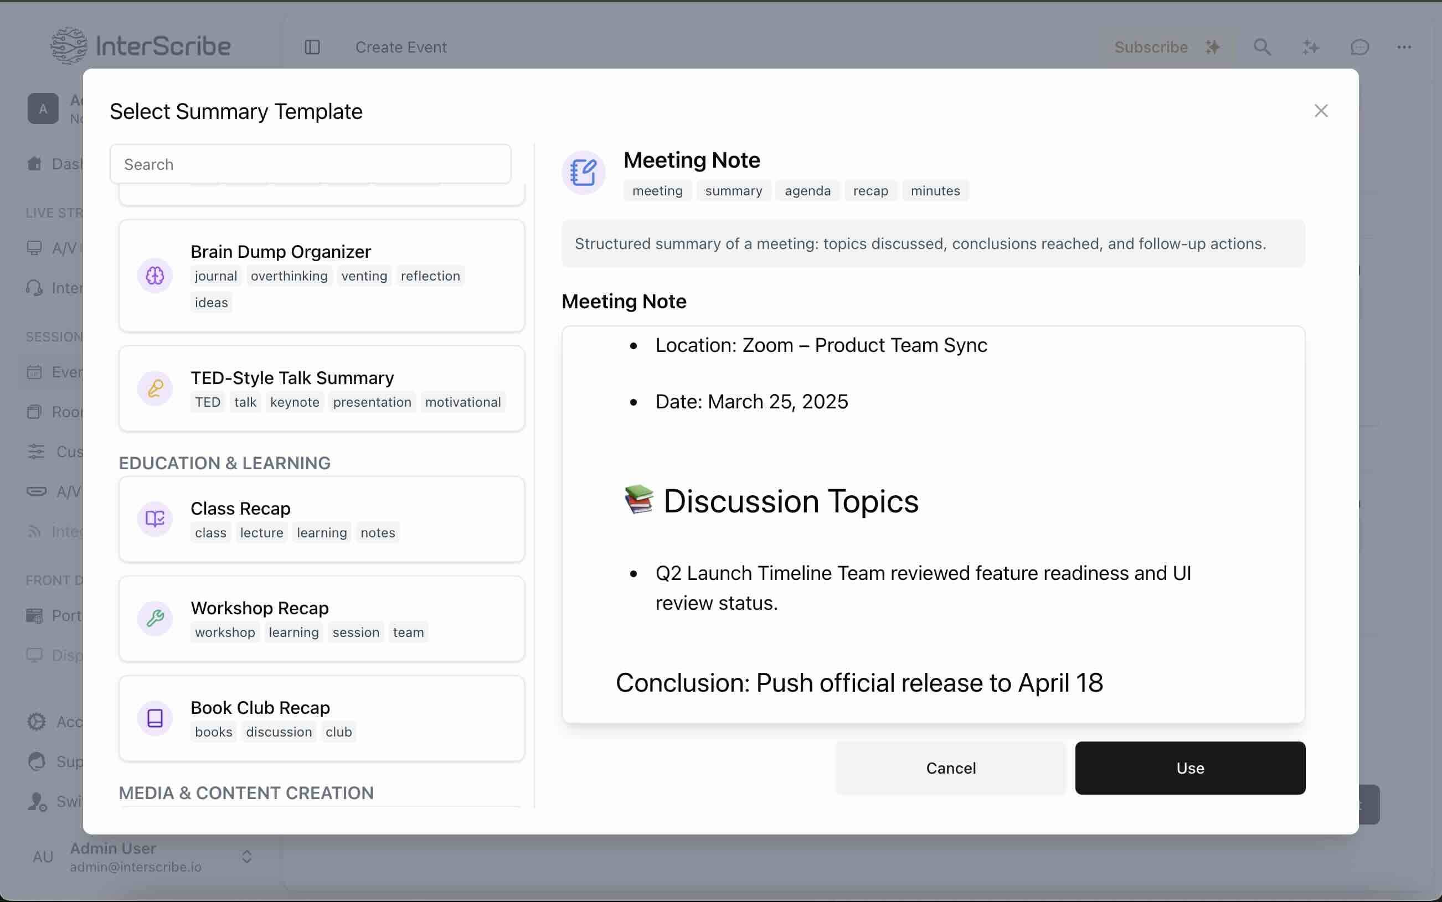Viewport: 1442px width, 902px height.
Task: Expand the Admin User account switcher
Action: pos(246,857)
